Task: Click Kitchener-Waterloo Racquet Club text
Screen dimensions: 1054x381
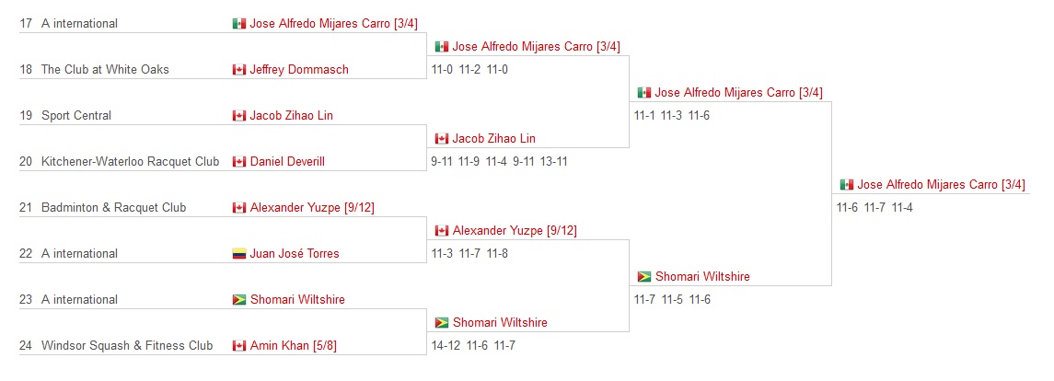Action: pyautogui.click(x=131, y=161)
